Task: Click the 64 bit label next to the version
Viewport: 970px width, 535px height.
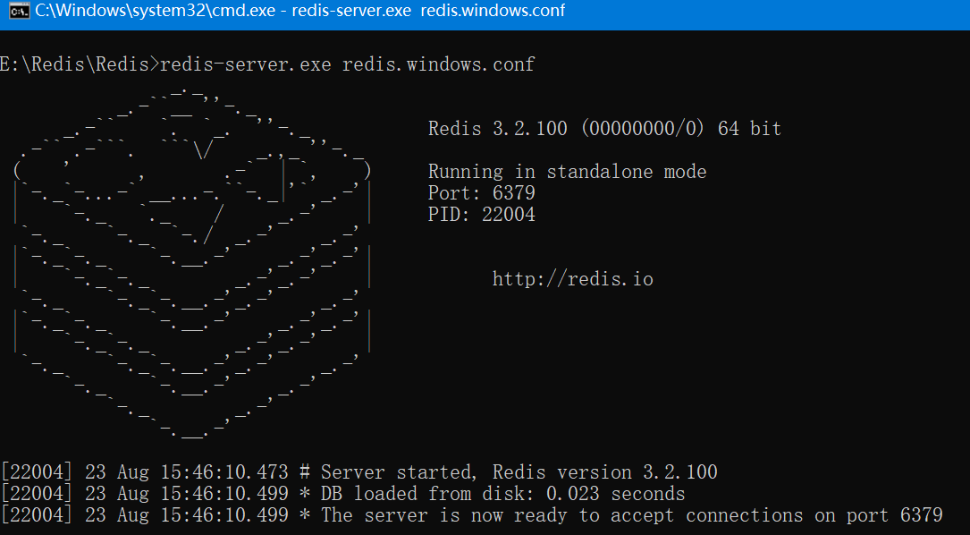Action: tap(751, 128)
